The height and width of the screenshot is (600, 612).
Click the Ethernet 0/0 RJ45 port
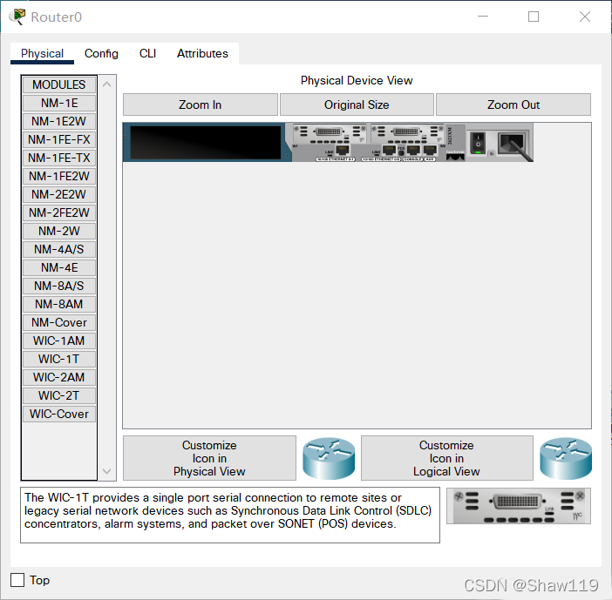pyautogui.click(x=389, y=150)
